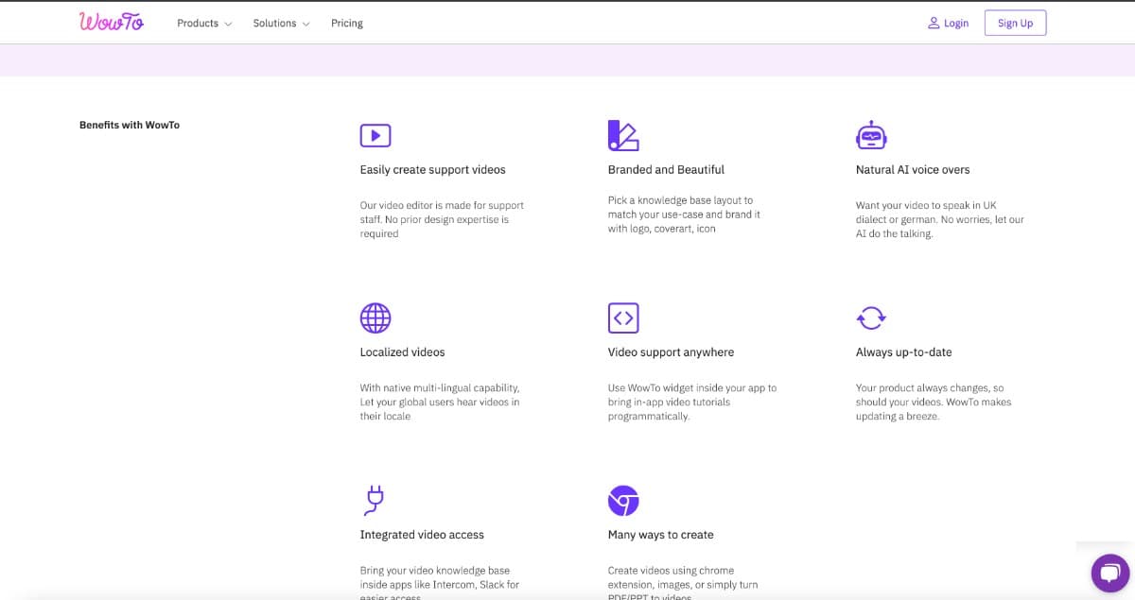1135x600 pixels.
Task: Click 'Integrated video access' heading
Action: coord(422,535)
